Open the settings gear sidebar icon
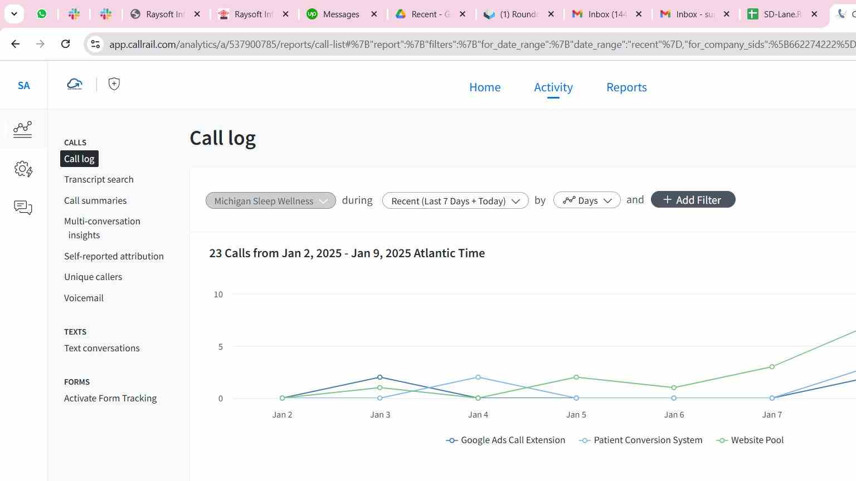Viewport: 856px width, 481px height. pos(23,169)
